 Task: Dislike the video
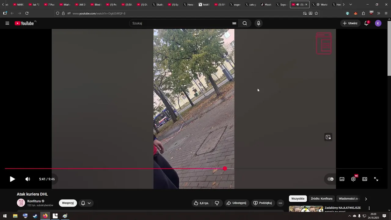(x=217, y=203)
